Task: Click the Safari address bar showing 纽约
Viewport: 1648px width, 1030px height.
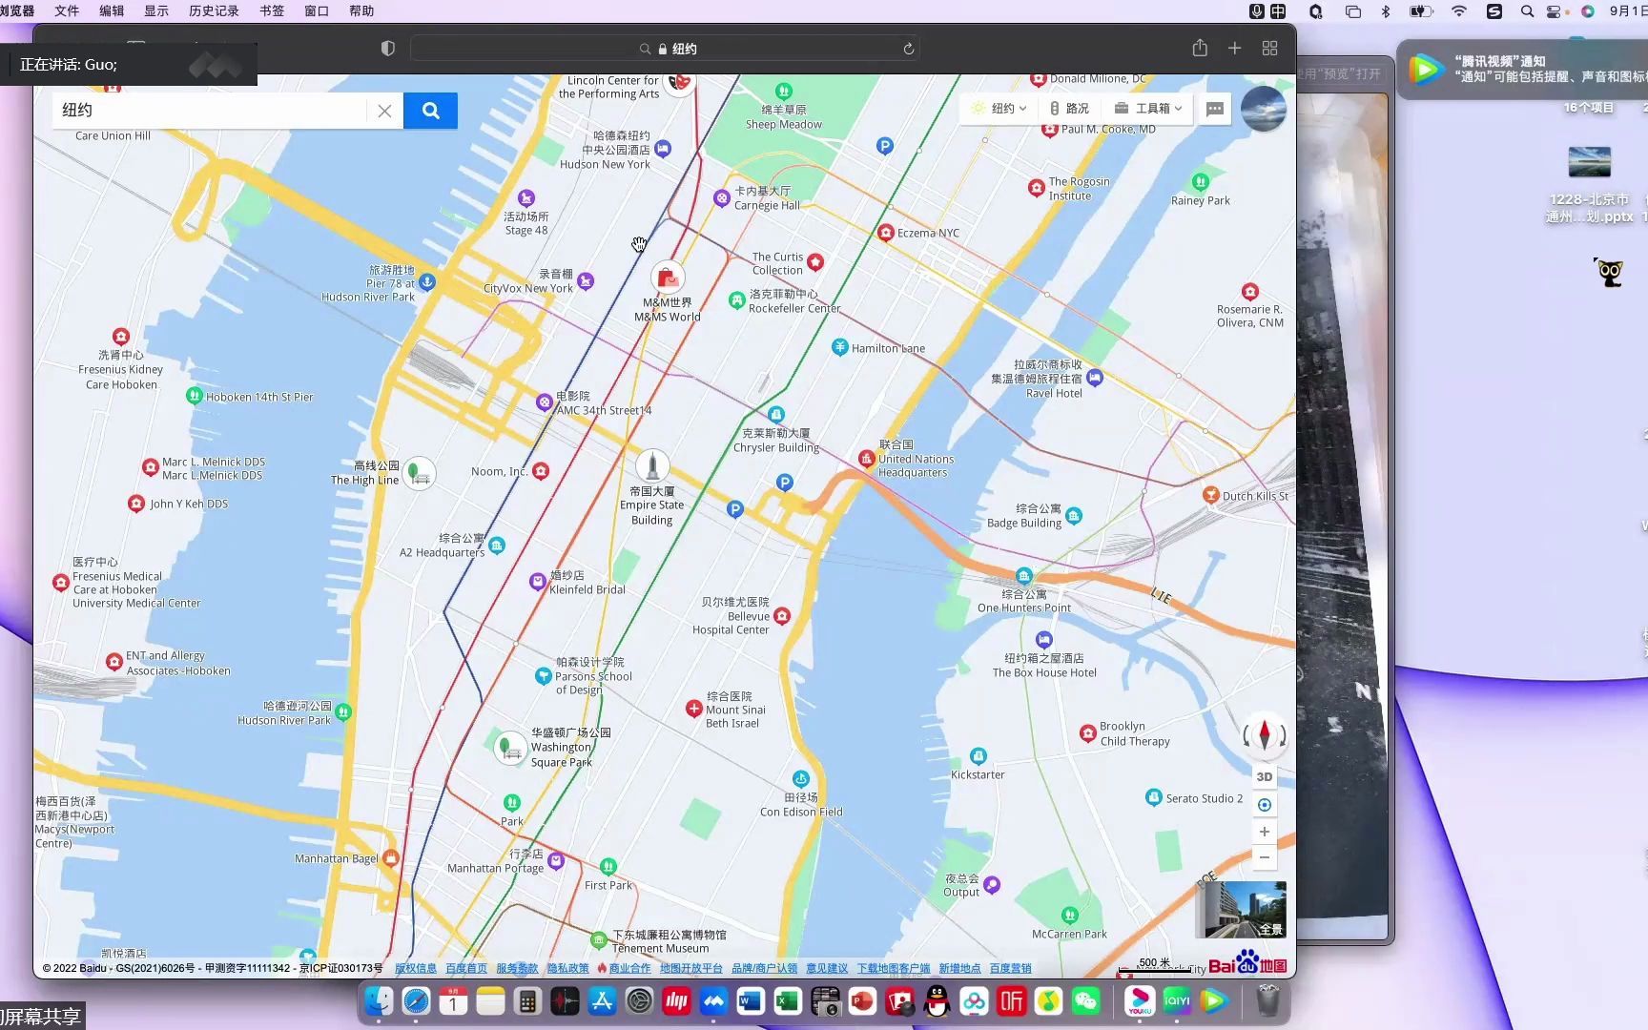Action: pos(665,49)
